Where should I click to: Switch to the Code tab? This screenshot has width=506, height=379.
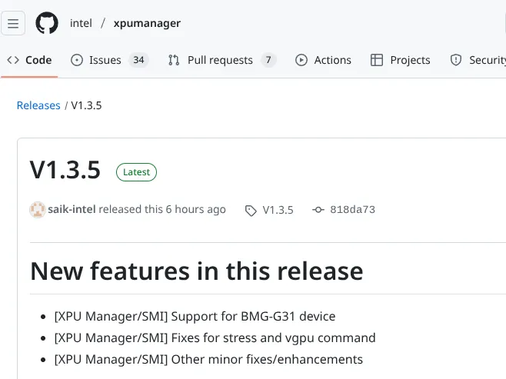(29, 60)
